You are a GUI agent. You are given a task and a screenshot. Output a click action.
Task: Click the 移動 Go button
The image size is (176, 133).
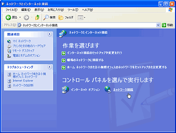pos(168,25)
